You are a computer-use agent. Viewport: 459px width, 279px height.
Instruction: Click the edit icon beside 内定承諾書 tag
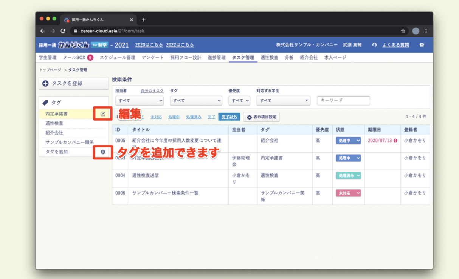click(103, 114)
